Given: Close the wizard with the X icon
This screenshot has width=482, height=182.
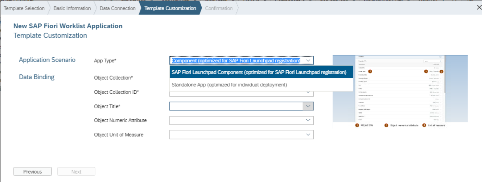Looking at the screenshot, I should coord(479,8).
